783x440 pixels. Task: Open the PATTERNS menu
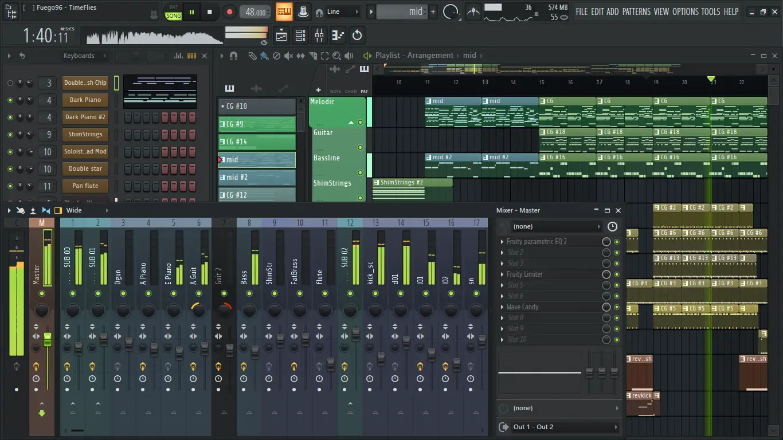click(x=636, y=11)
